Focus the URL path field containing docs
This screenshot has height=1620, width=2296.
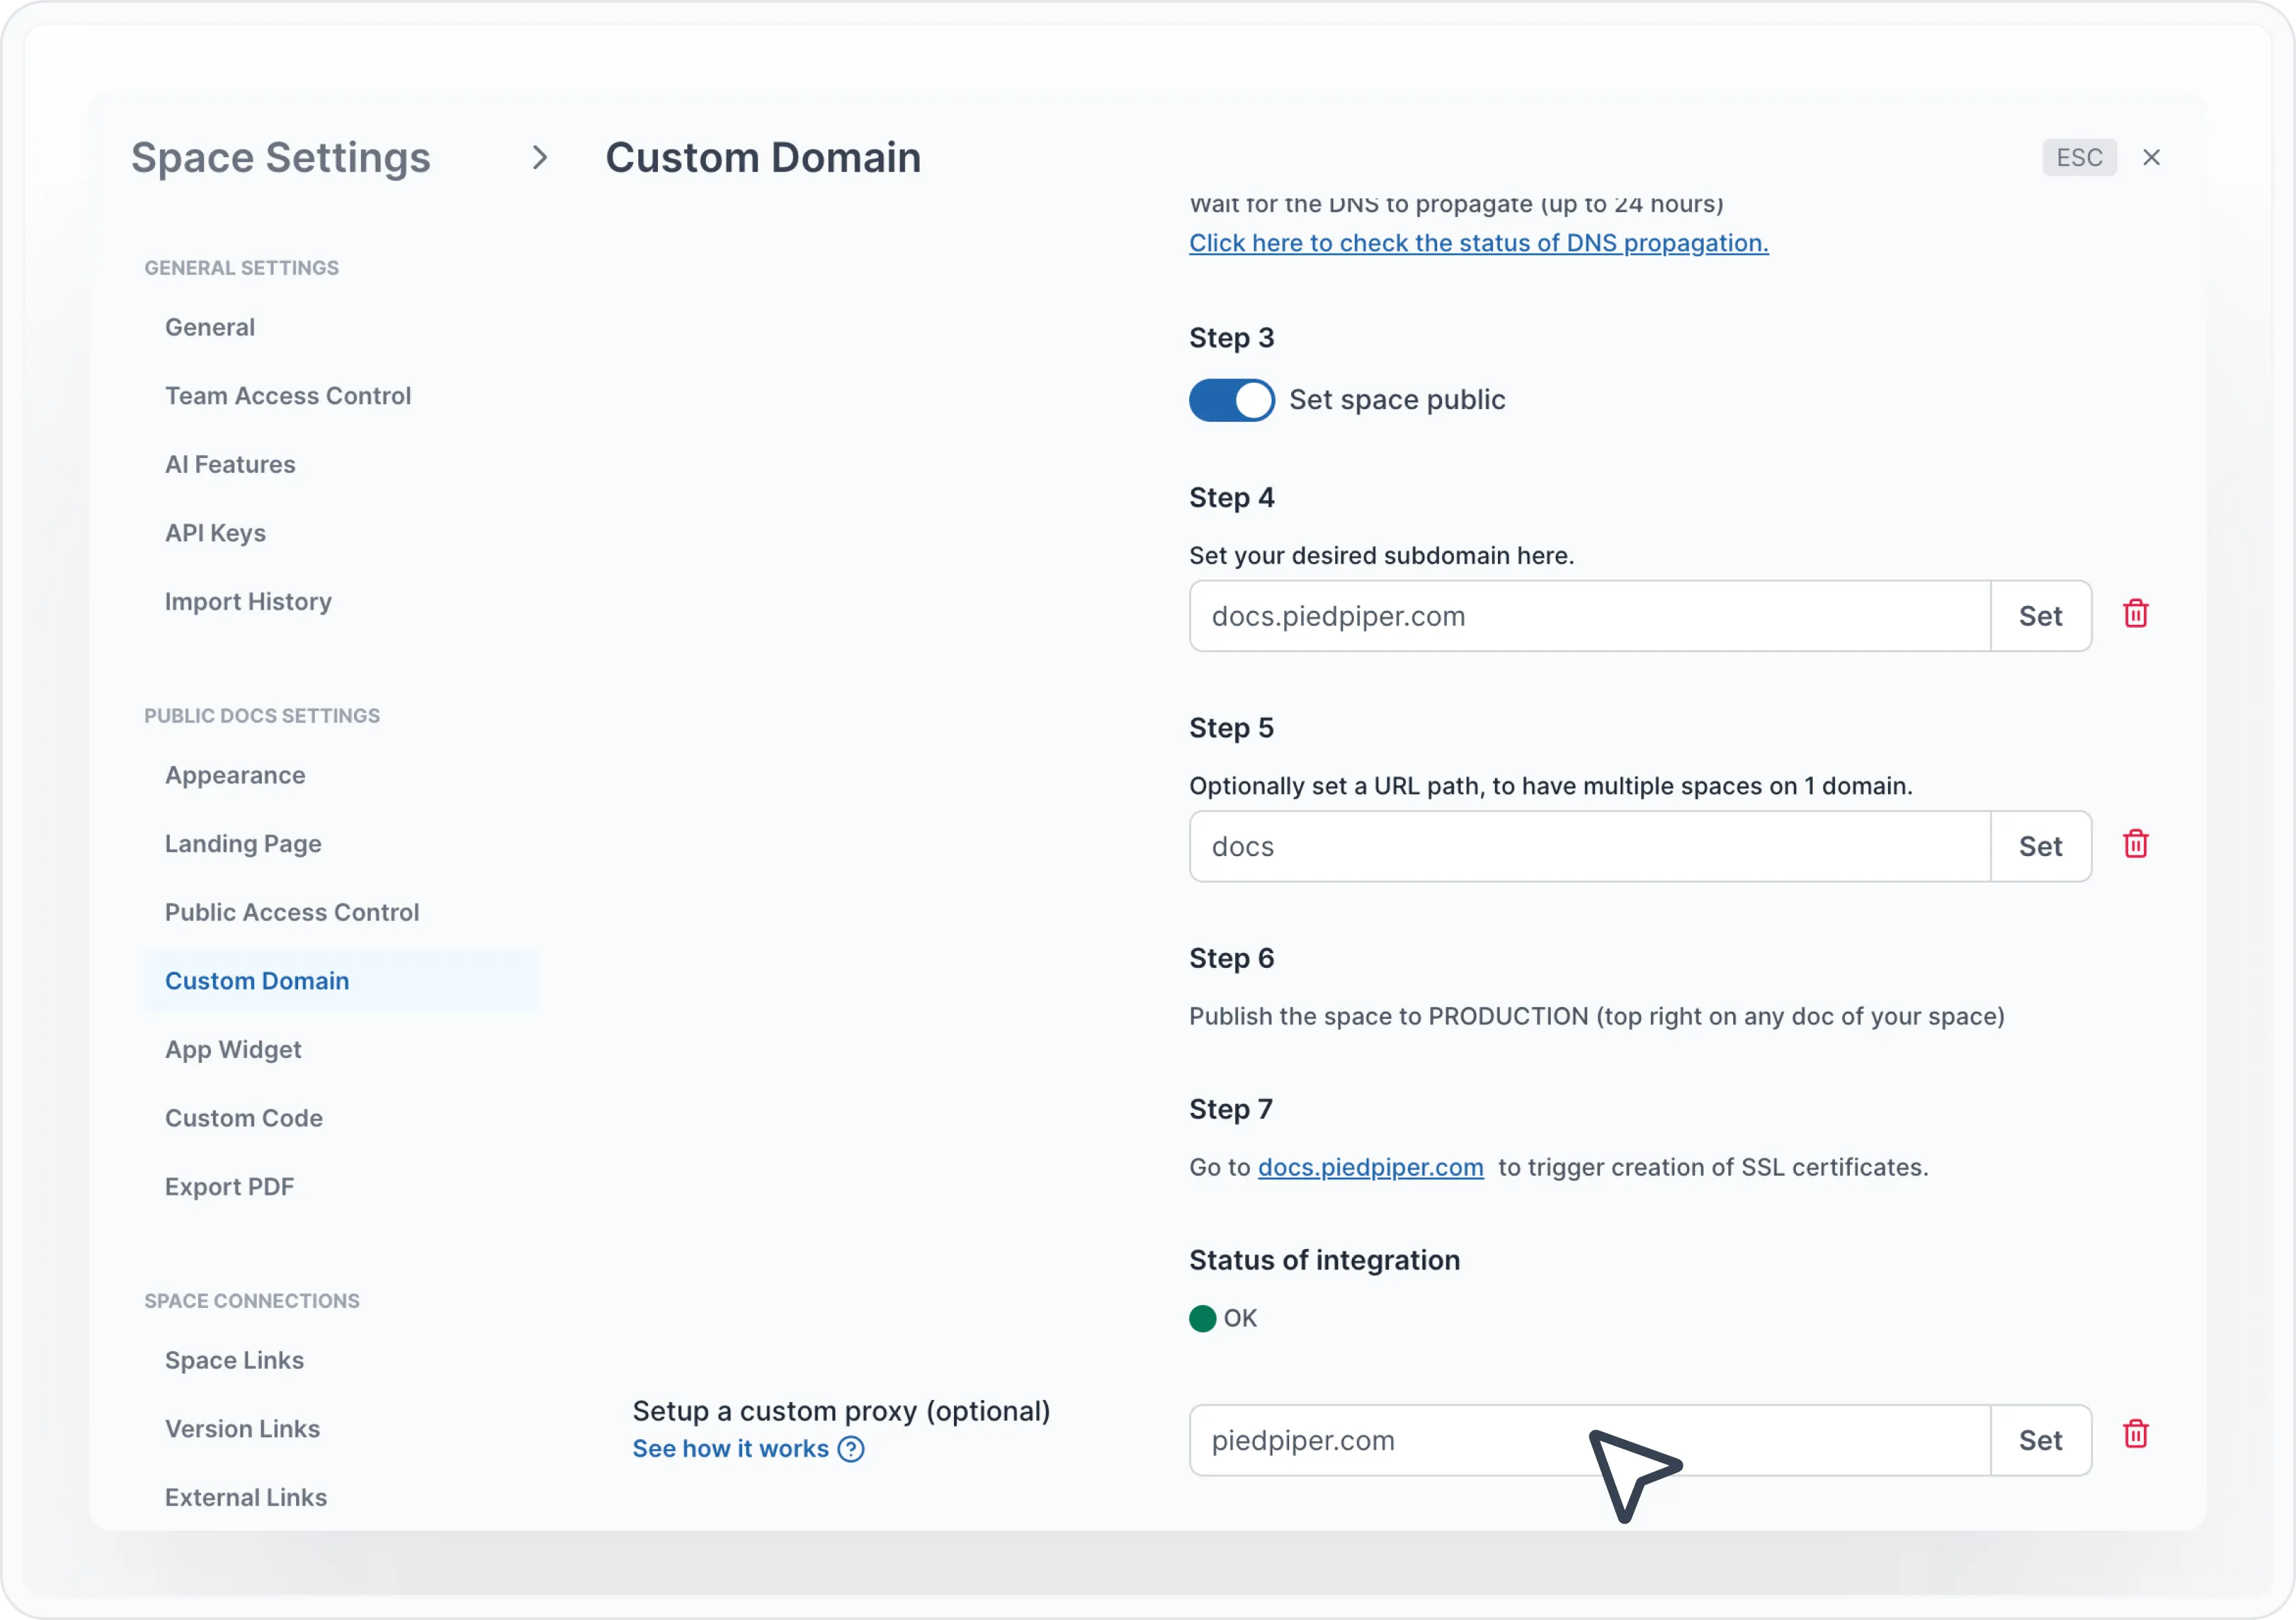[x=1590, y=846]
